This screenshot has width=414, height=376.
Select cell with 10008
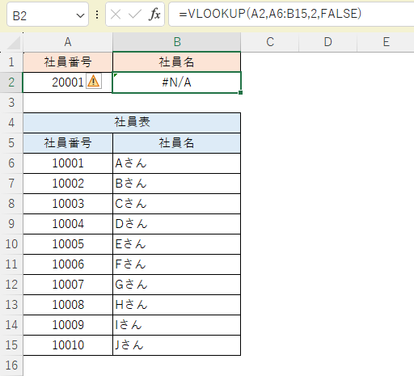pyautogui.click(x=68, y=305)
